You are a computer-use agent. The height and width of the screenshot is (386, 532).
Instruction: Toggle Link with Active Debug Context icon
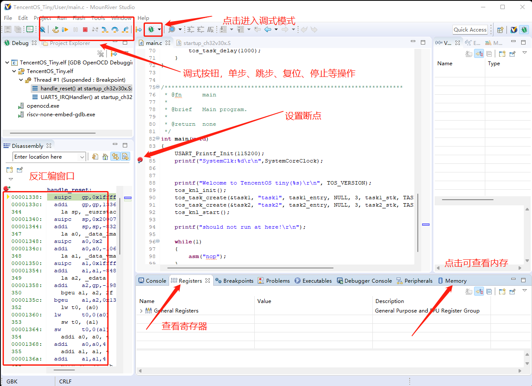[x=115, y=157]
